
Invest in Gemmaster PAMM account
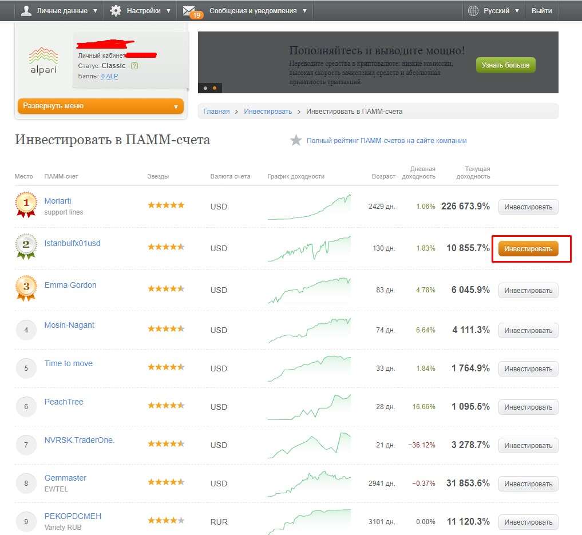[x=528, y=484]
